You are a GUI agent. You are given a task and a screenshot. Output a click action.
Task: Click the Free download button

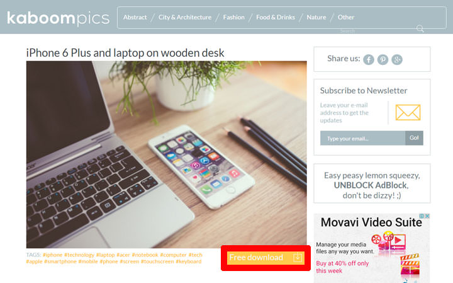pyautogui.click(x=266, y=258)
